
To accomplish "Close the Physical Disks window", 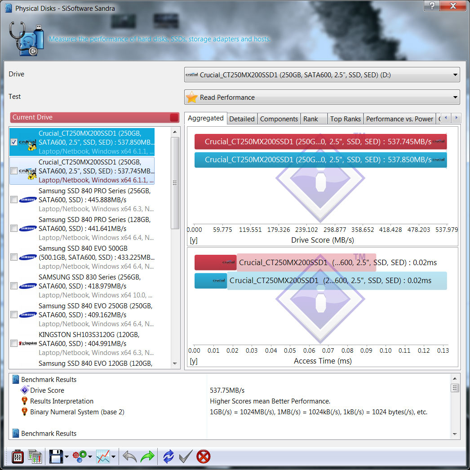I will tap(452, 6).
